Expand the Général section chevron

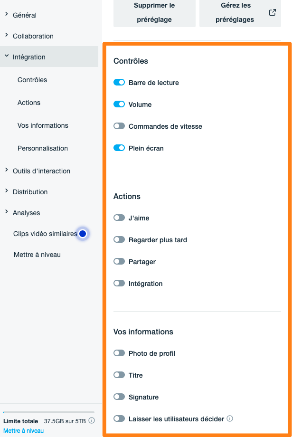[6, 14]
